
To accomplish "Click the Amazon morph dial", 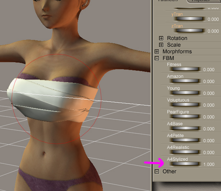I will click(x=185, y=81).
